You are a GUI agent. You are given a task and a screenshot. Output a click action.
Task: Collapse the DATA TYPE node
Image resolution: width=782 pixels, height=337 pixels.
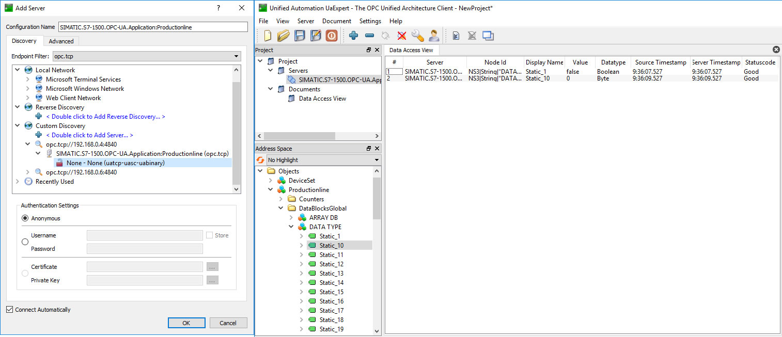pyautogui.click(x=291, y=227)
